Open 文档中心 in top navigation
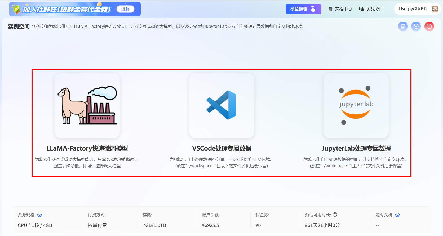The width and height of the screenshot is (443, 236). (x=340, y=9)
